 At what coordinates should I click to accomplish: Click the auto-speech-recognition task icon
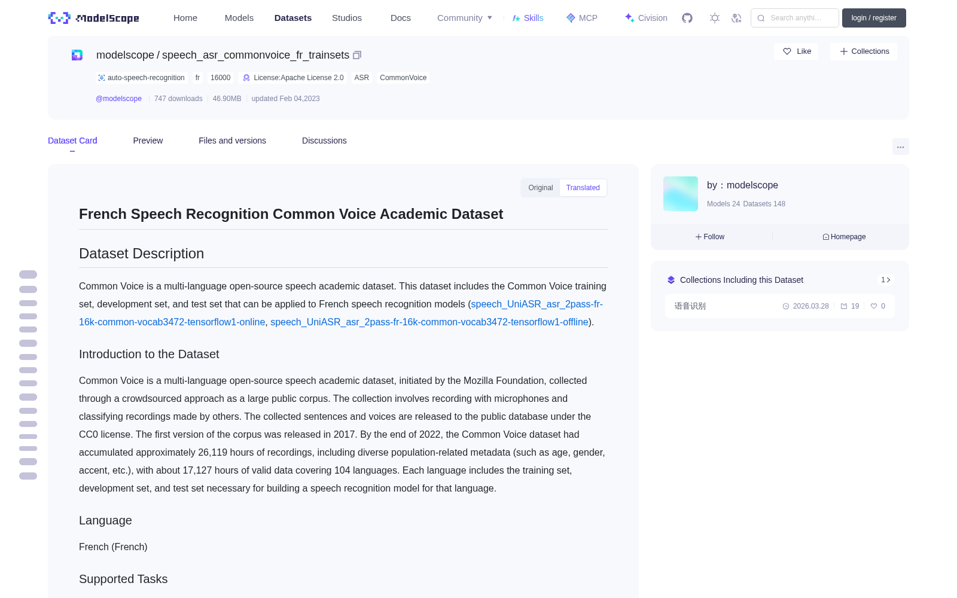(x=102, y=78)
